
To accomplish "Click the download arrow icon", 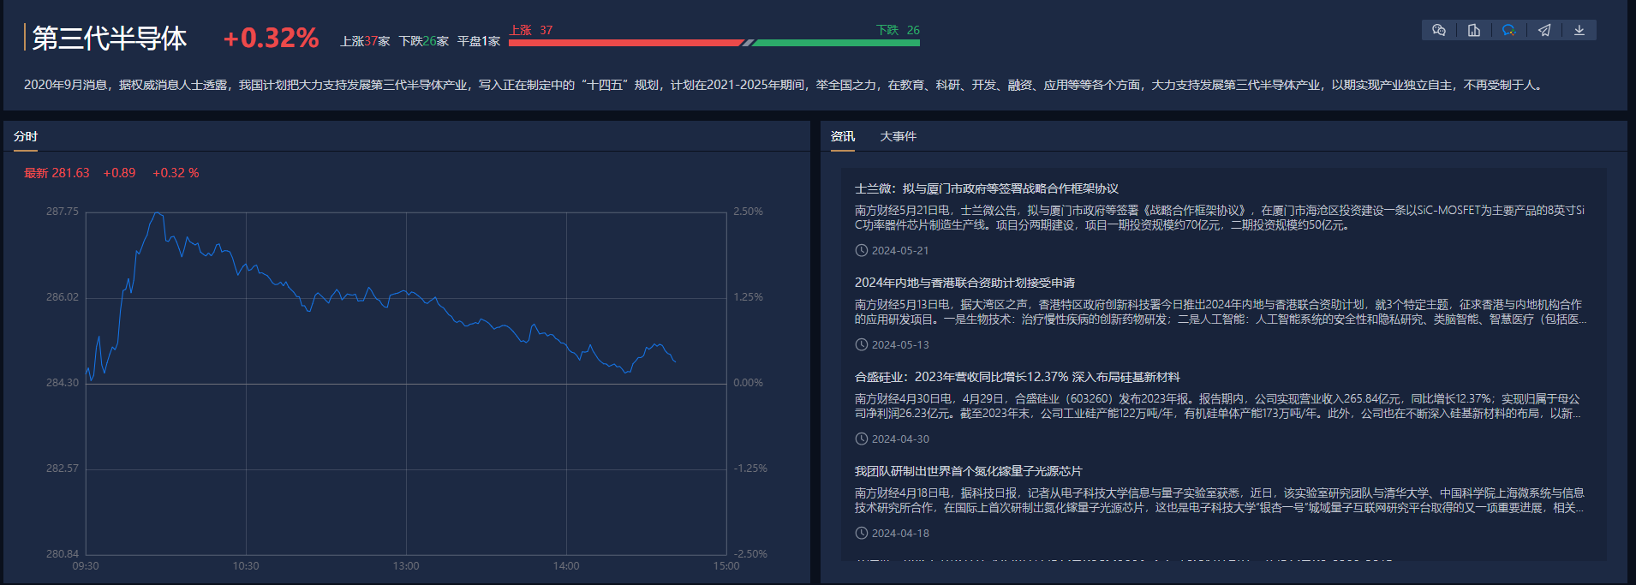I will tap(1579, 30).
